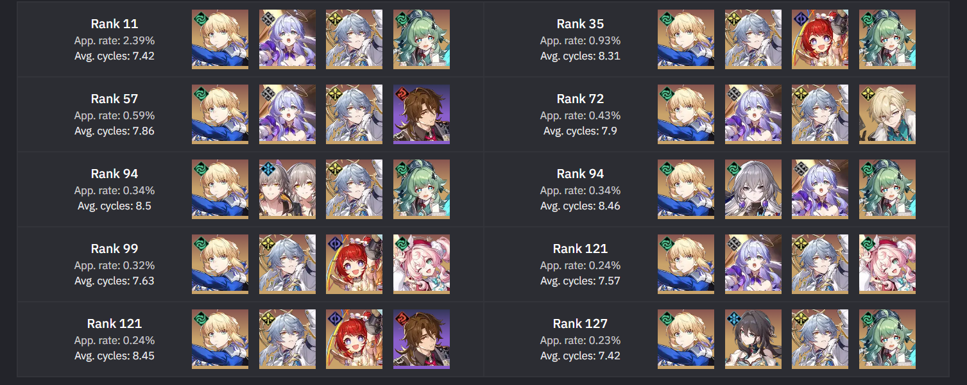Viewport: 967px width, 385px height.
Task: Open the silver-haired girl portrait in the 8.46 cycles team
Action: [753, 189]
